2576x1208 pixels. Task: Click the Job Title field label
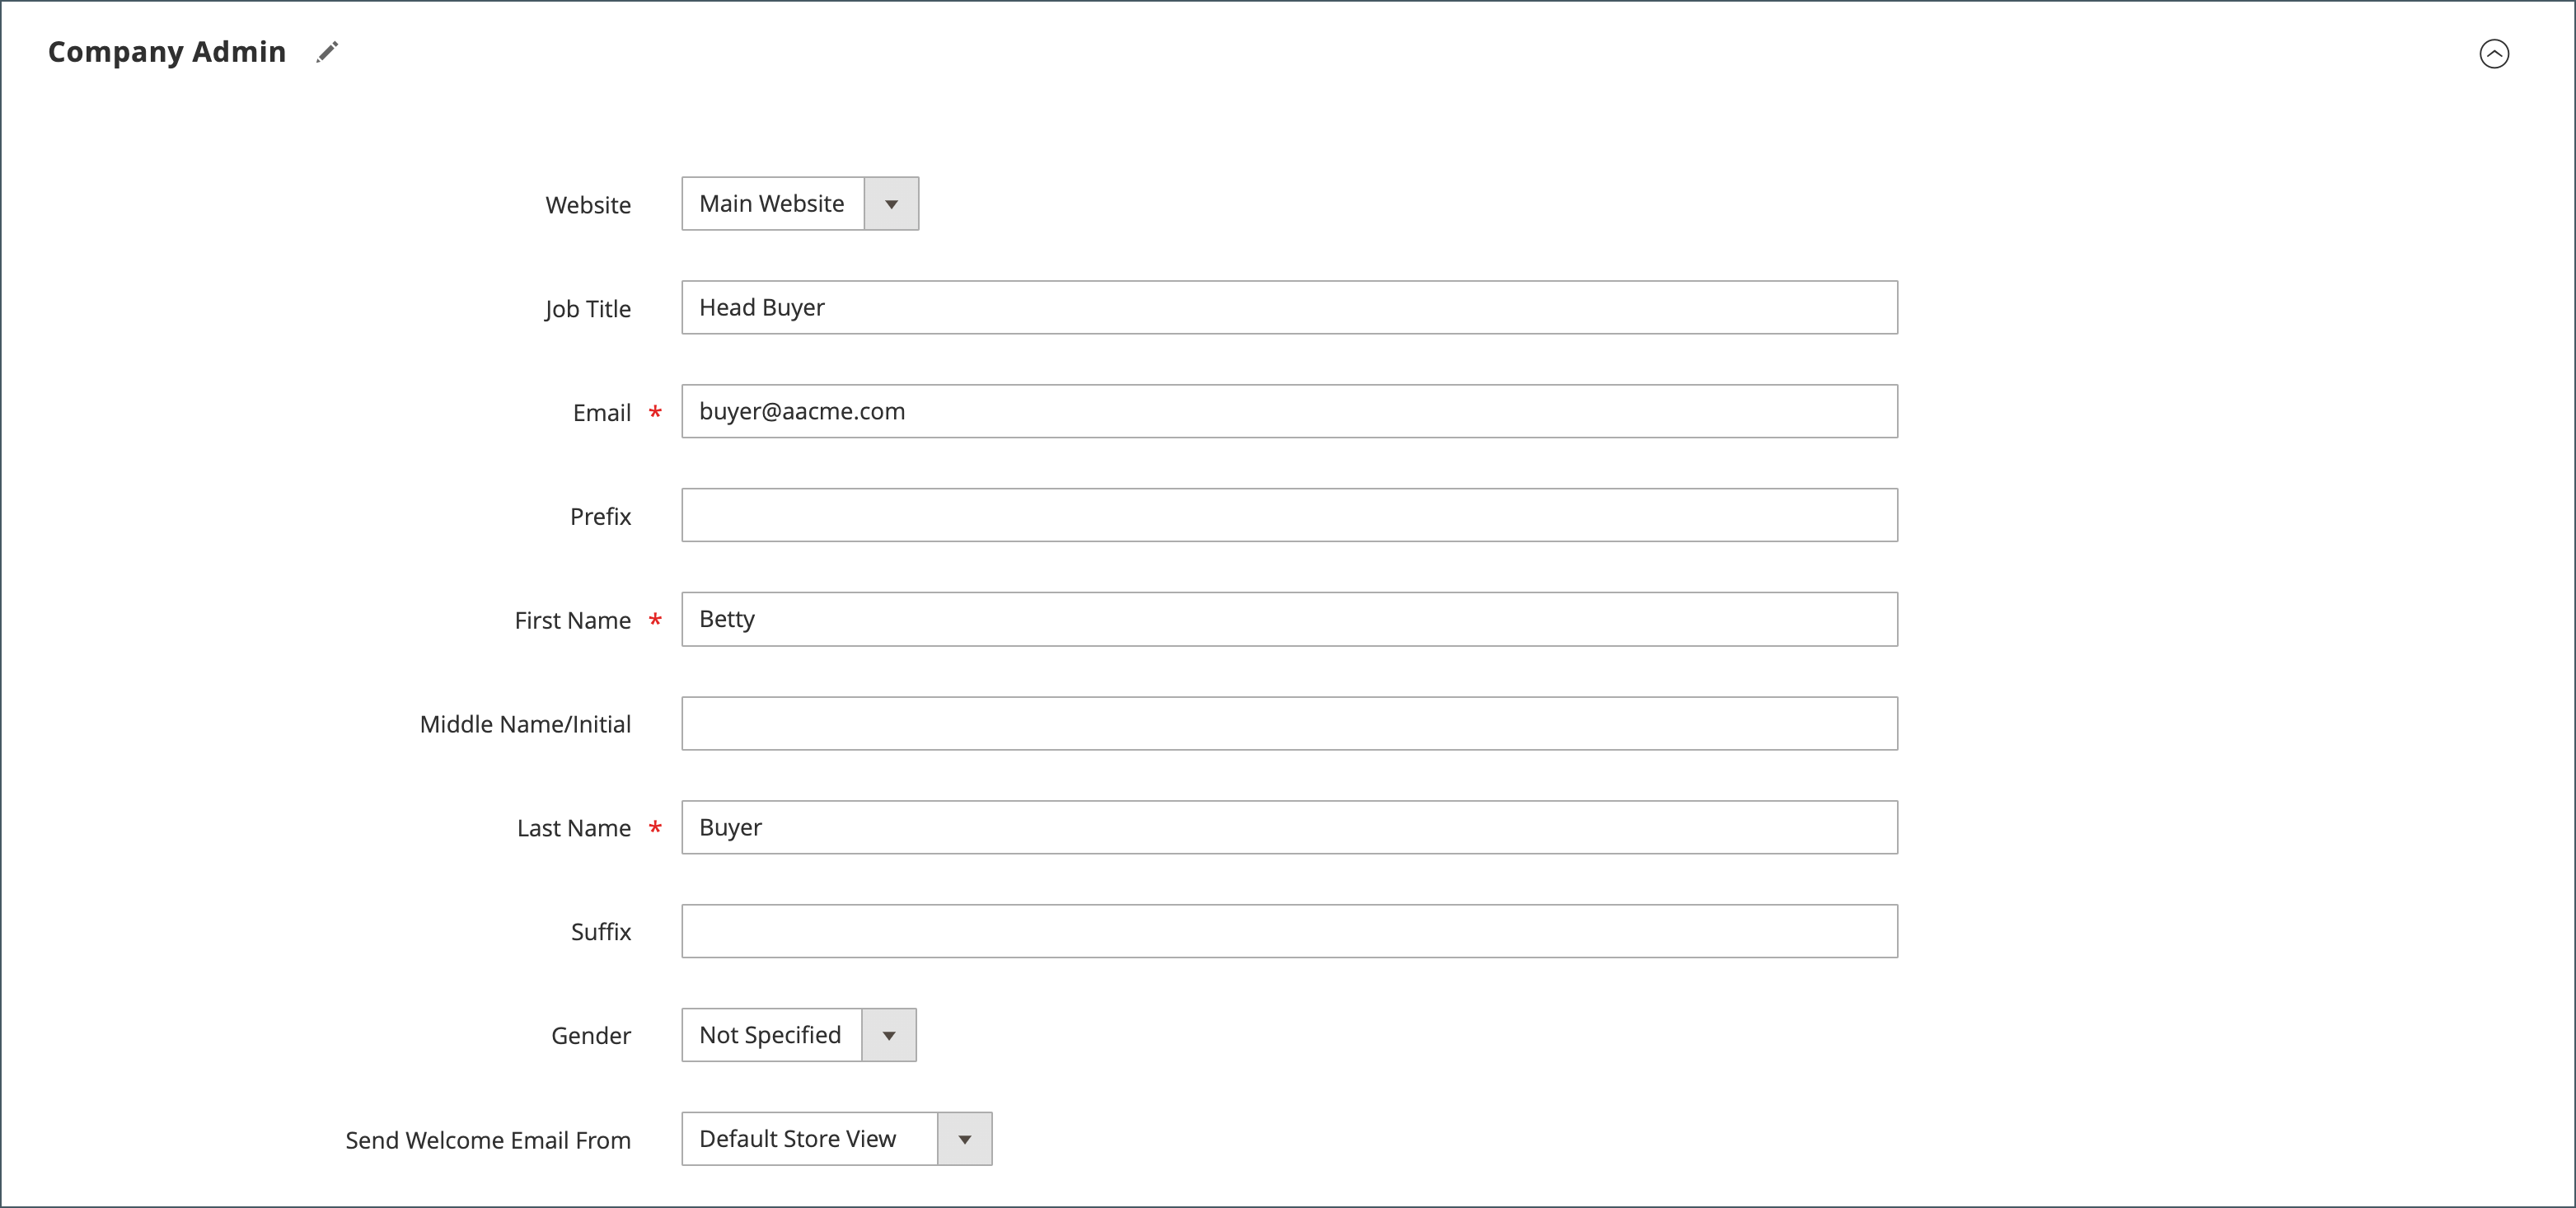[588, 309]
